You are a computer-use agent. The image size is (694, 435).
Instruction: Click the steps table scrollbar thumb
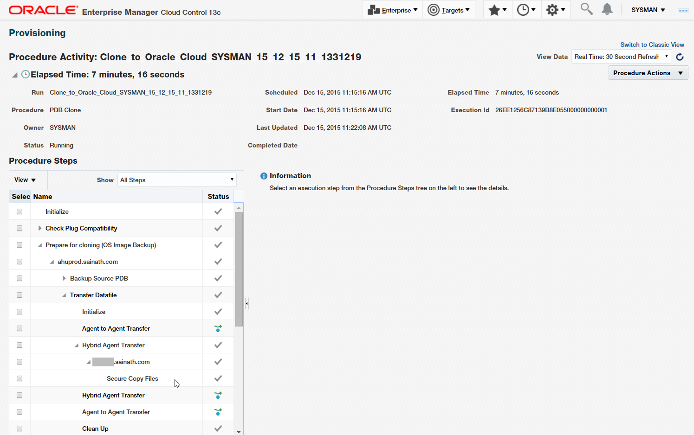(x=239, y=269)
